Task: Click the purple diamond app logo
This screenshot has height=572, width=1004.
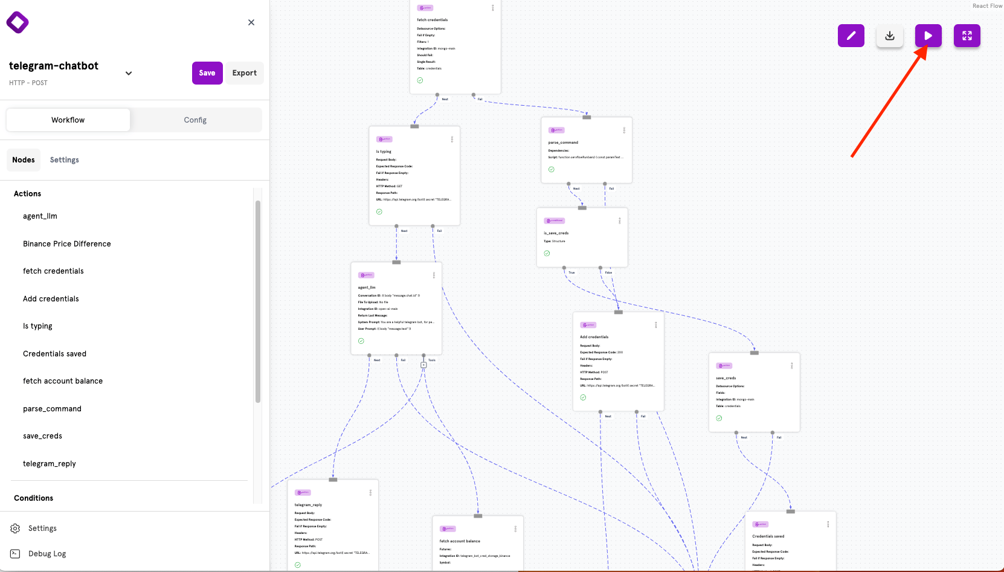Action: pyautogui.click(x=18, y=22)
